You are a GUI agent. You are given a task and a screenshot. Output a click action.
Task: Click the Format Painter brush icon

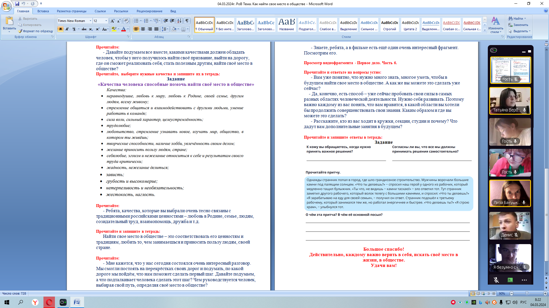[20, 31]
